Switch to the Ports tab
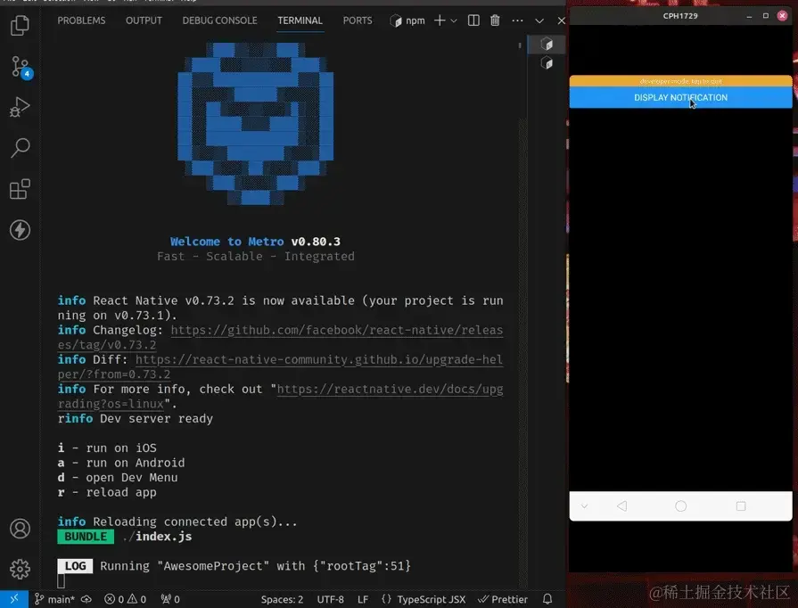Image resolution: width=798 pixels, height=608 pixels. pyautogui.click(x=358, y=21)
